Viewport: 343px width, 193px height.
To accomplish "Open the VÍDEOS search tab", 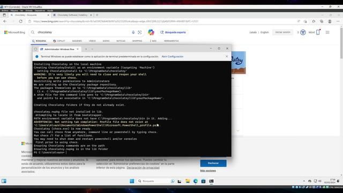I will pyautogui.click(x=92, y=41).
